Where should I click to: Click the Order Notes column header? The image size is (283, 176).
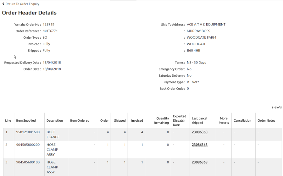[x=266, y=120]
